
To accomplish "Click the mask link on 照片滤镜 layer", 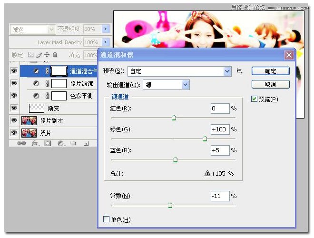I will coord(47,83).
